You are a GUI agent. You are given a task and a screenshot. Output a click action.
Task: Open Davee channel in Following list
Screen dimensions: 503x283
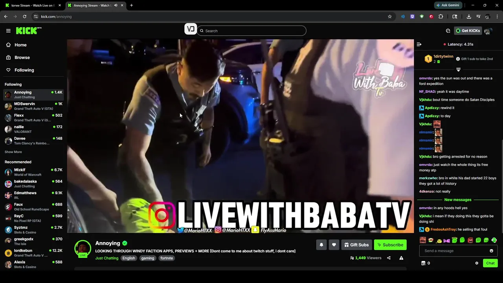point(33,141)
